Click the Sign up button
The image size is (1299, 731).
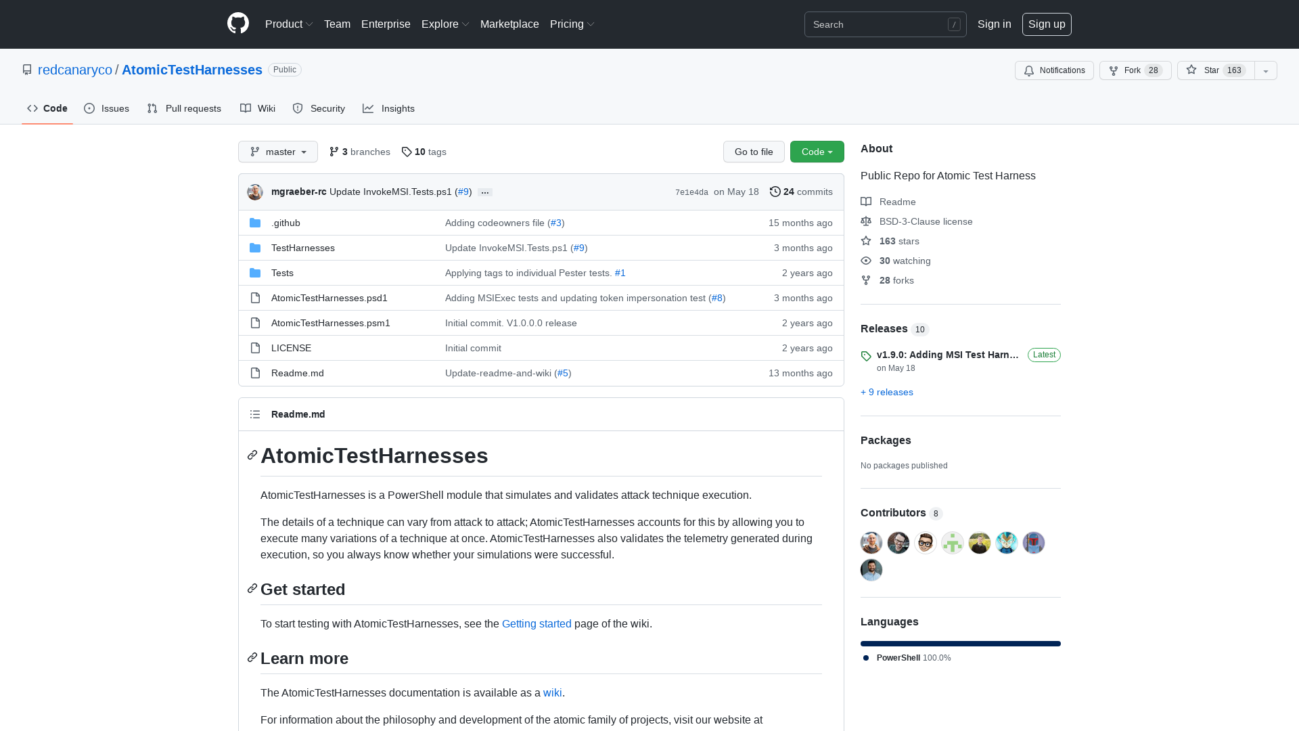(x=1047, y=24)
